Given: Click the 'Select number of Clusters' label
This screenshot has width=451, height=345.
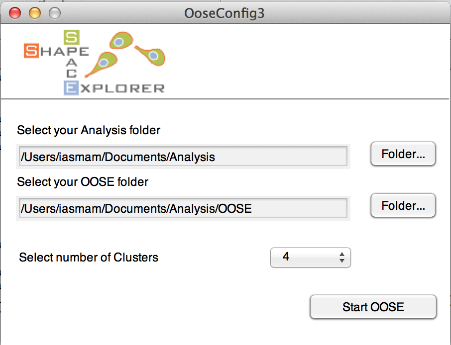Looking at the screenshot, I should tap(89, 258).
